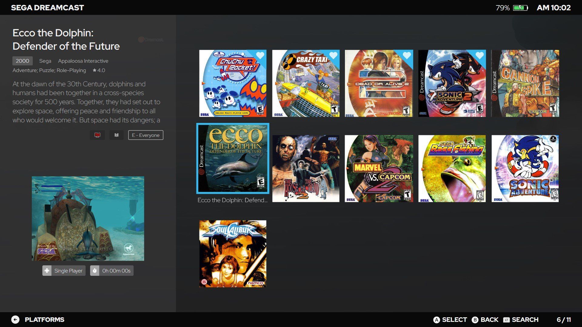Click the red screen badge icon
This screenshot has width=582, height=327.
point(97,135)
